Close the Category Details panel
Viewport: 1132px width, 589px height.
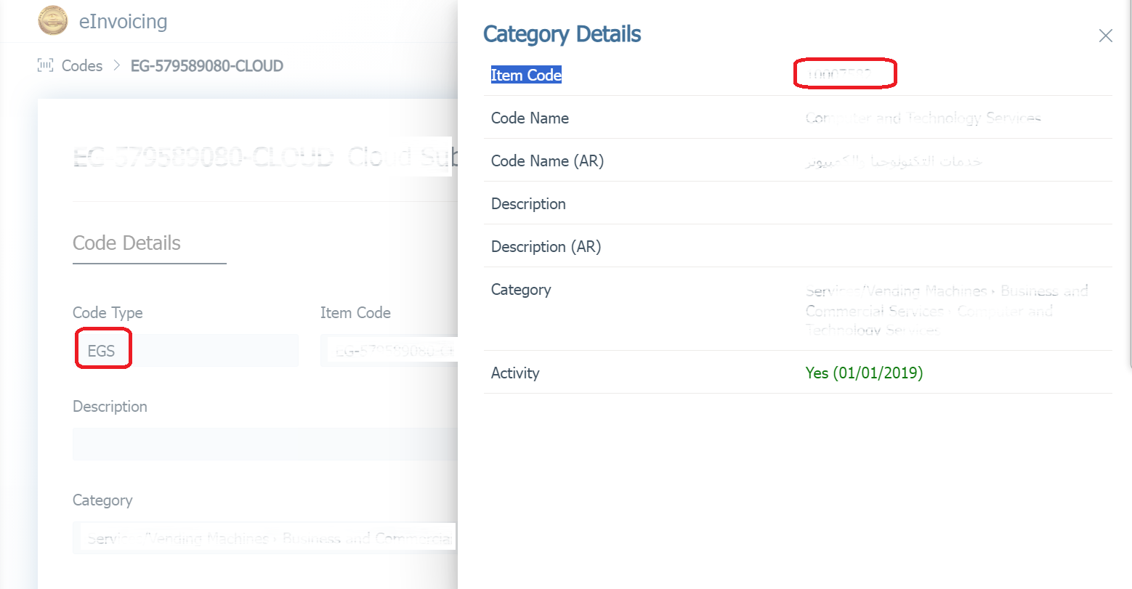pos(1105,36)
